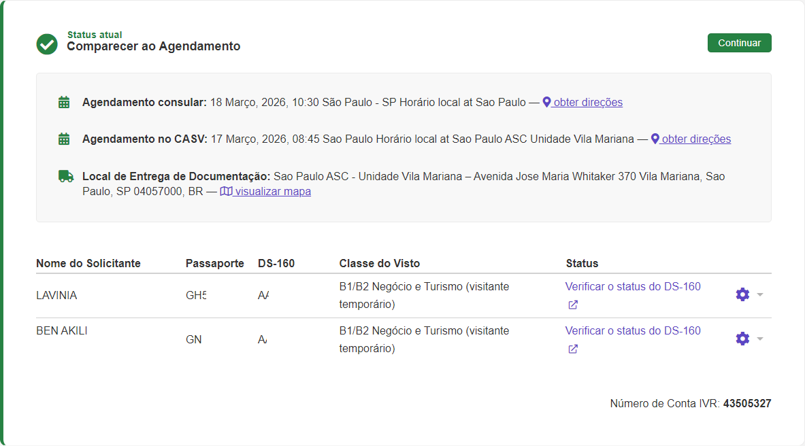Image resolution: width=805 pixels, height=446 pixels.
Task: Open the visualizar mapa link
Action: (x=265, y=192)
